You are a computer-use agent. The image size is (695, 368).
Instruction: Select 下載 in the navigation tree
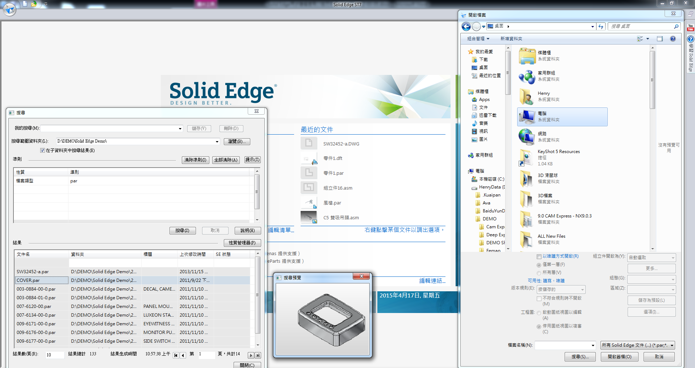click(483, 60)
